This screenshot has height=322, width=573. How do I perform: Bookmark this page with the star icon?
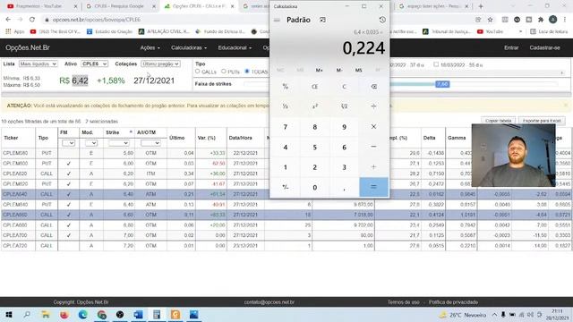pos(490,20)
